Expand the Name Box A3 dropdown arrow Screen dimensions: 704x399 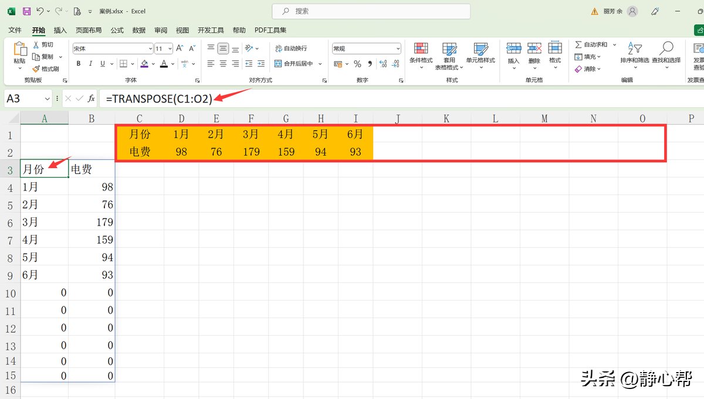[x=47, y=99]
